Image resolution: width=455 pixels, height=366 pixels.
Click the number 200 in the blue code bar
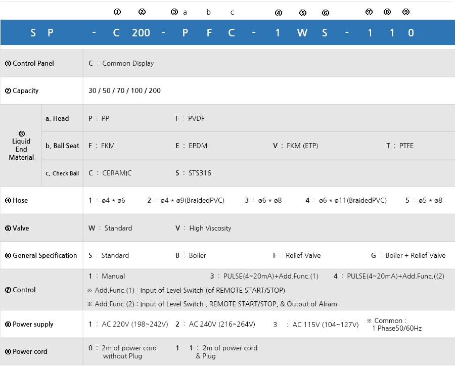coord(141,33)
